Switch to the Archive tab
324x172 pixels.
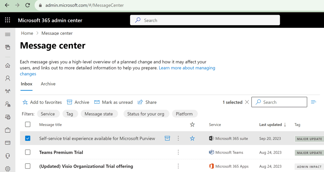click(48, 84)
